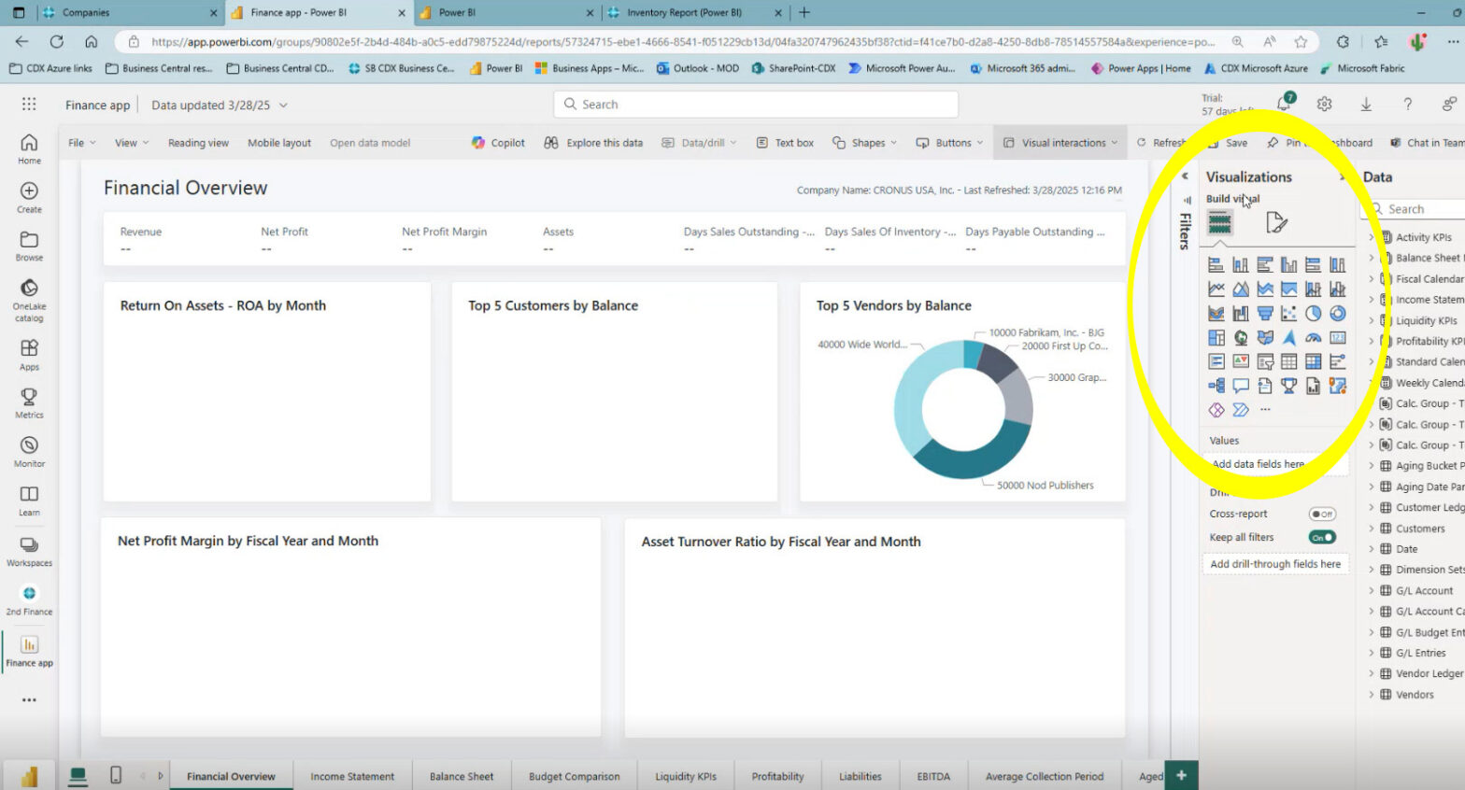Open the Visual interactions dropdown
Screen dimensions: 1465x790
tap(1060, 143)
